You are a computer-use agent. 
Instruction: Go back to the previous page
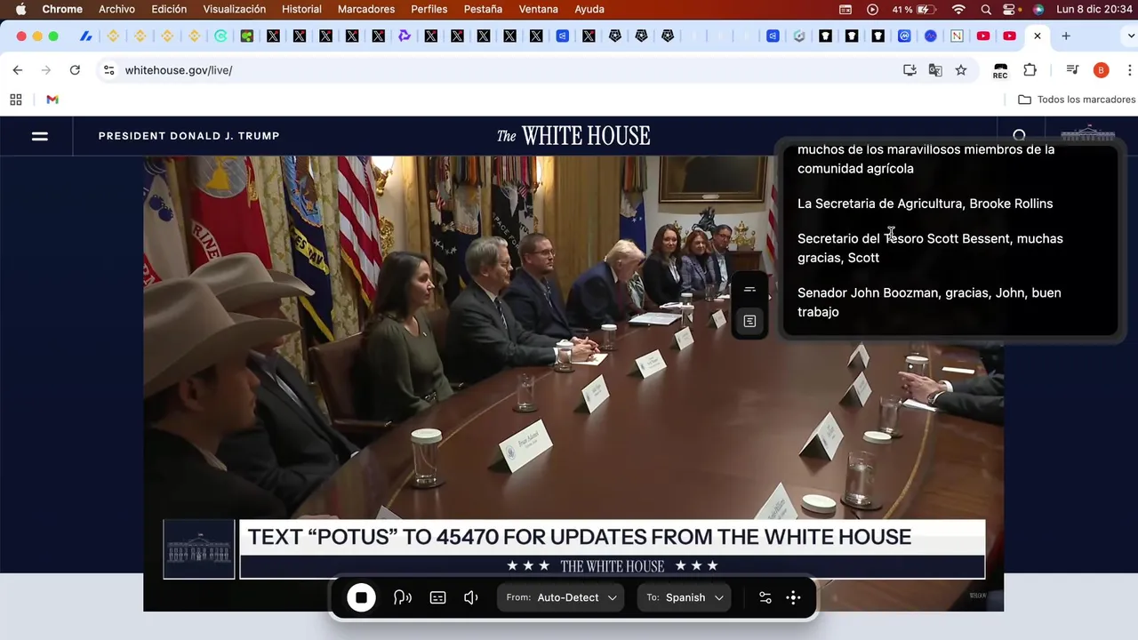pyautogui.click(x=18, y=70)
